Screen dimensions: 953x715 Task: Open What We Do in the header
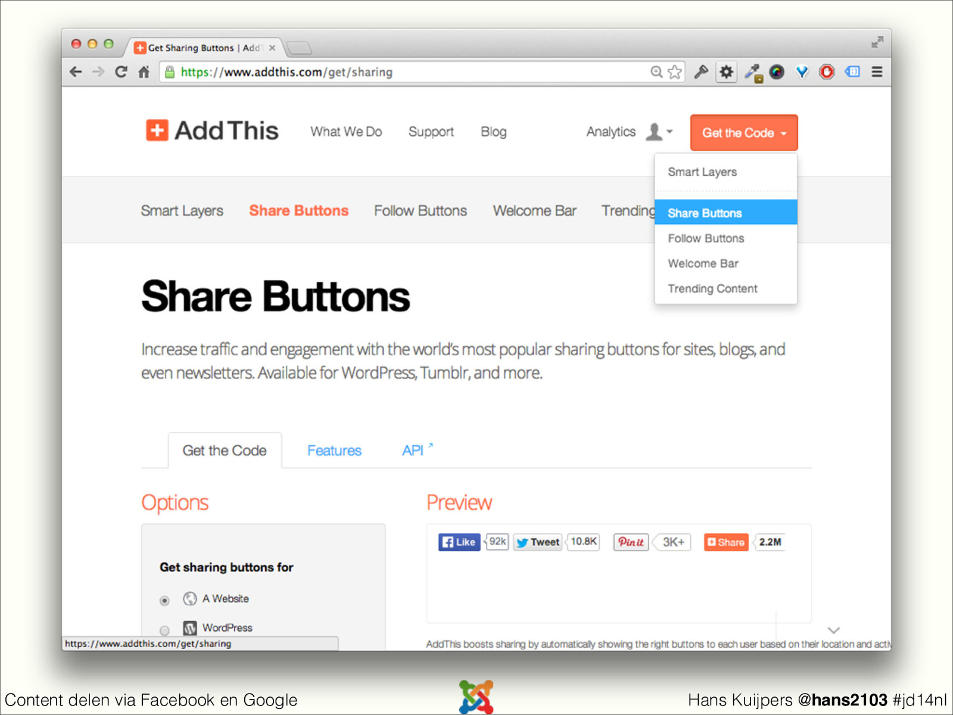click(x=346, y=132)
